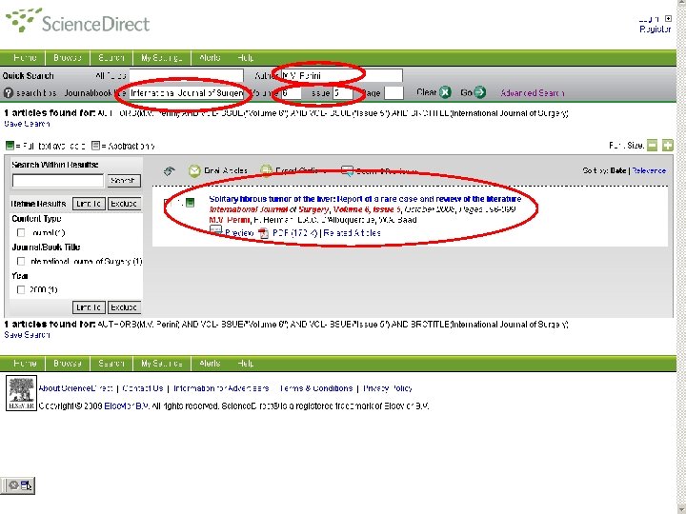Decrease font size with minus icon
The width and height of the screenshot is (686, 514).
click(x=652, y=145)
